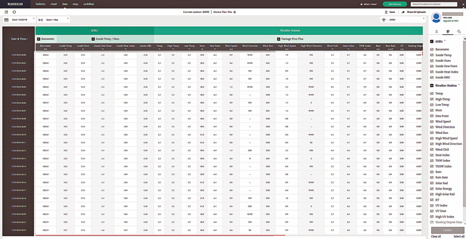Click the export icon above the Start date
This screenshot has width=466, height=239.
tap(6, 12)
